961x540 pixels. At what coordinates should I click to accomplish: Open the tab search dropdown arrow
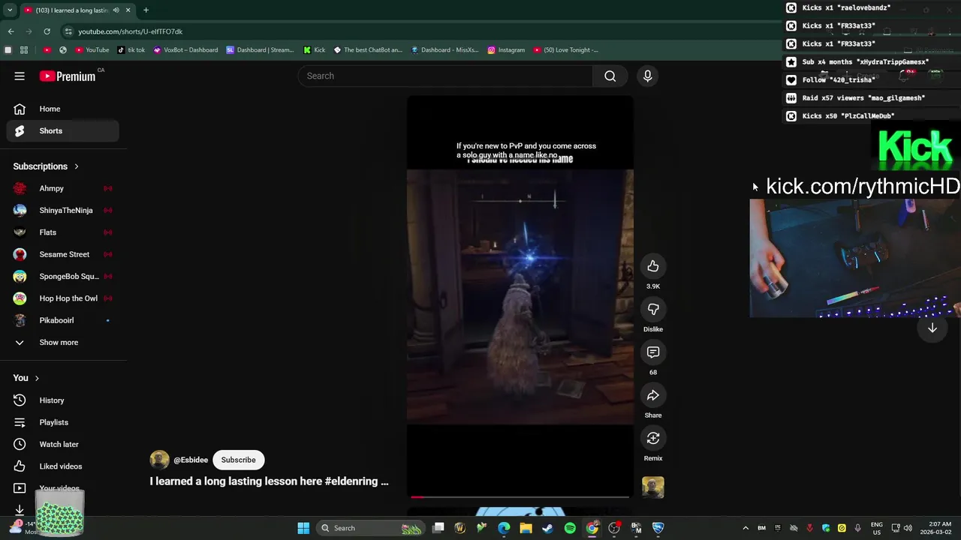tap(11, 10)
